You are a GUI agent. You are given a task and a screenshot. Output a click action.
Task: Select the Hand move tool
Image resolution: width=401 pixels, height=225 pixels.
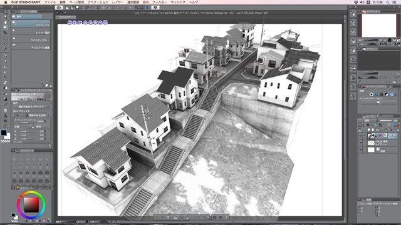tap(5, 22)
